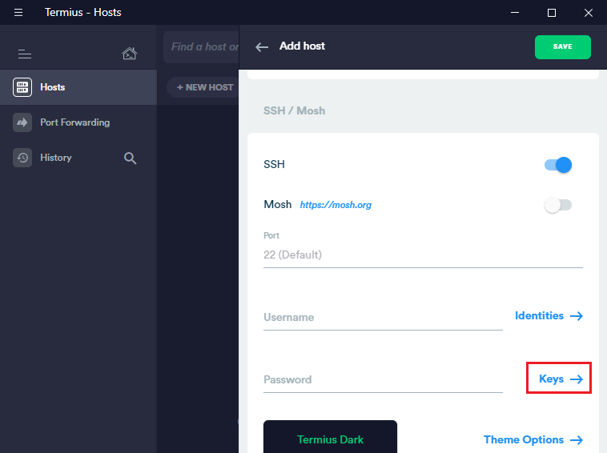Viewport: 607px width, 453px height.
Task: Open Keys selection
Action: [x=561, y=379]
